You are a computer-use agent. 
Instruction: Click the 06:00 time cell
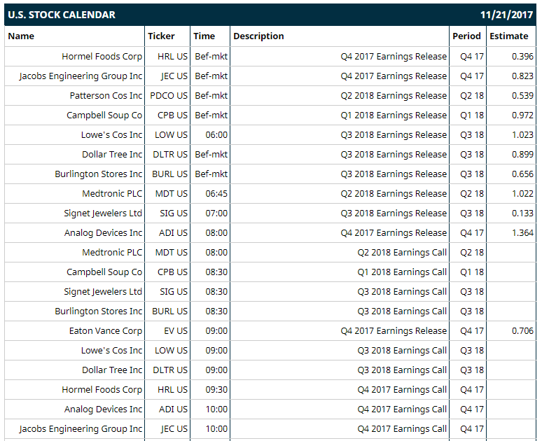(x=216, y=135)
